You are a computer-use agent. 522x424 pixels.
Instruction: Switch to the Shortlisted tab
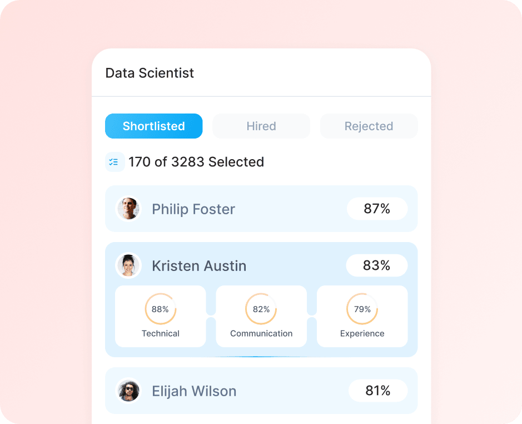[153, 126]
